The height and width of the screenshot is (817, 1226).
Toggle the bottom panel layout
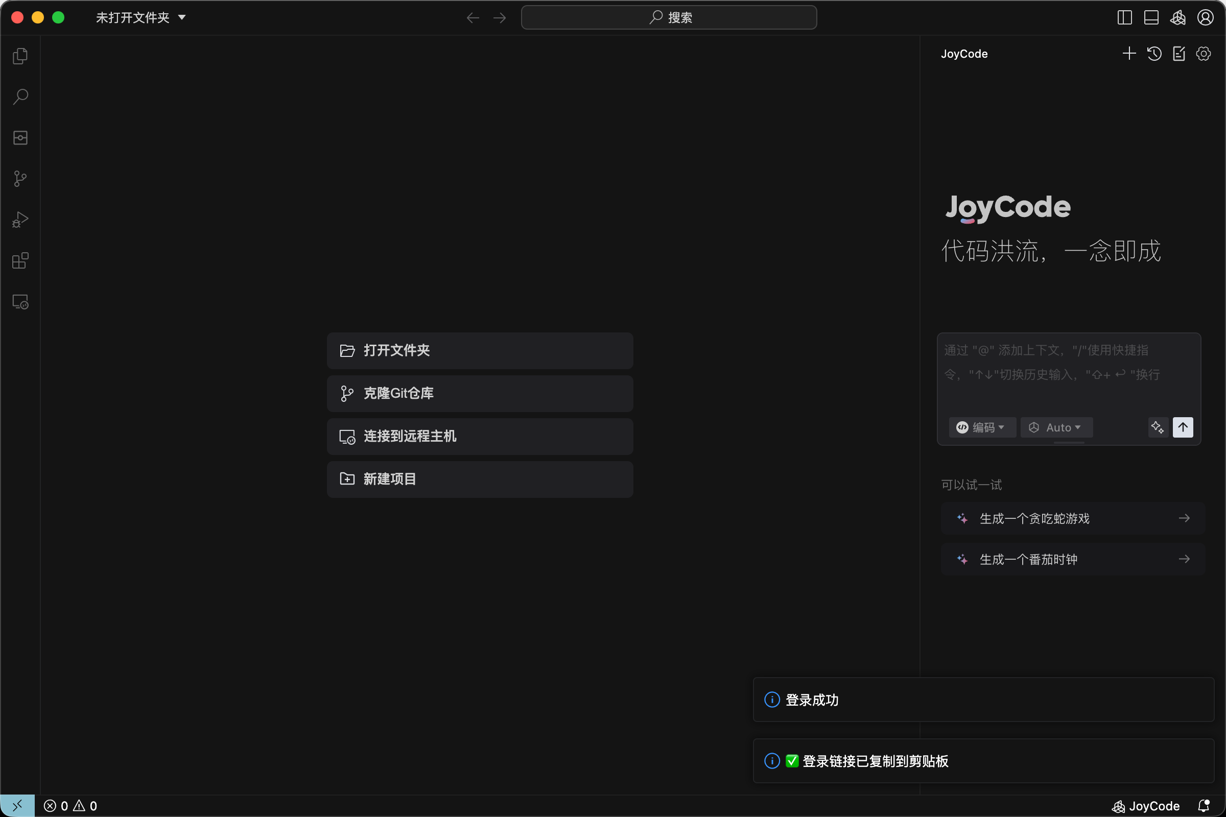[1151, 18]
